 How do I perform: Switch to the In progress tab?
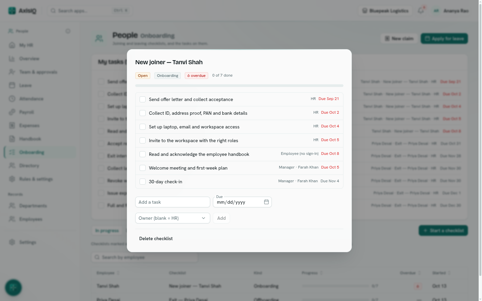(107, 230)
